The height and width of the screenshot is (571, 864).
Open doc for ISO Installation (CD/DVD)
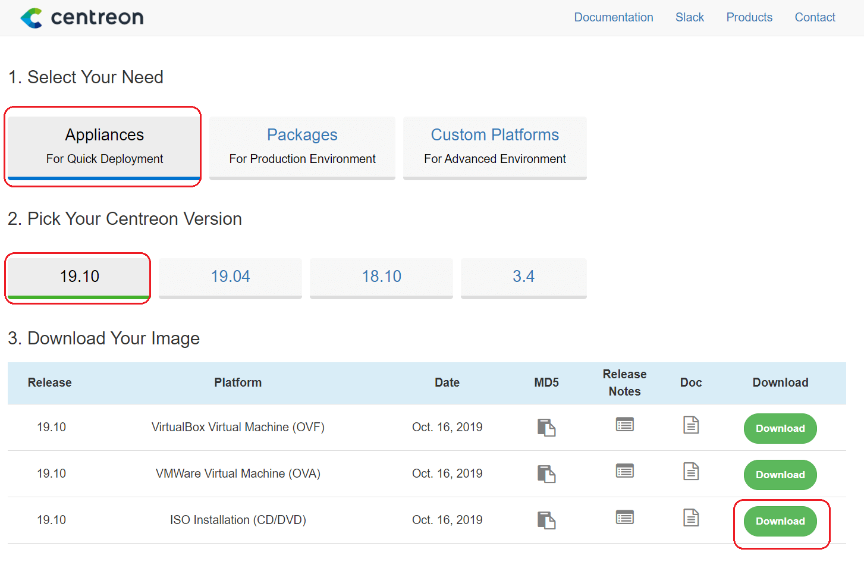[x=691, y=517]
